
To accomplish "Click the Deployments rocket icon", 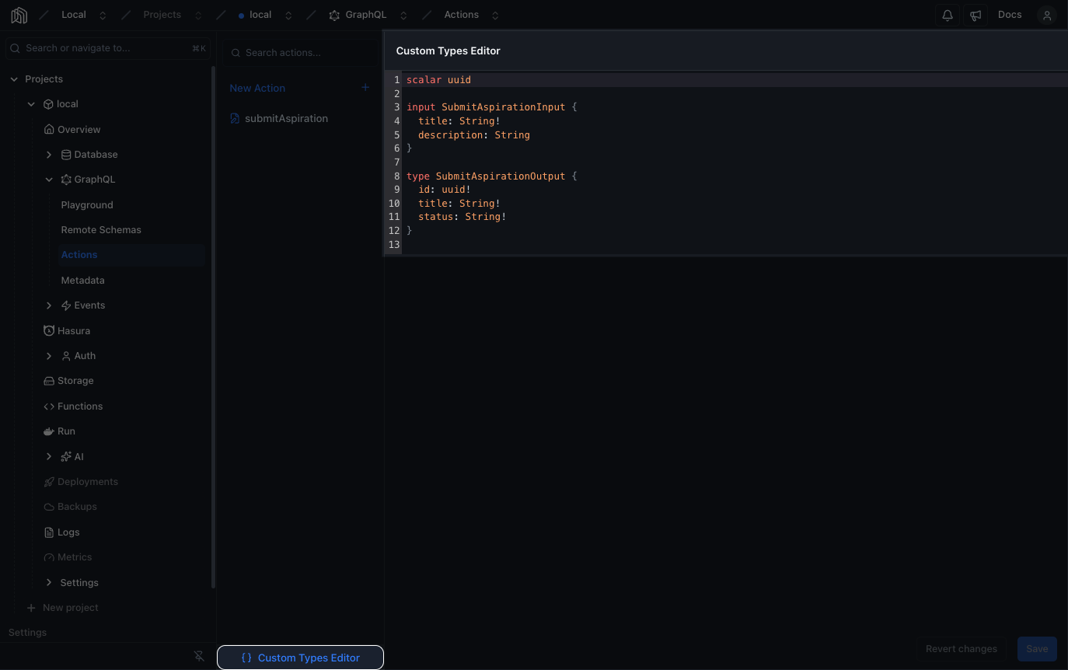I will 49,482.
